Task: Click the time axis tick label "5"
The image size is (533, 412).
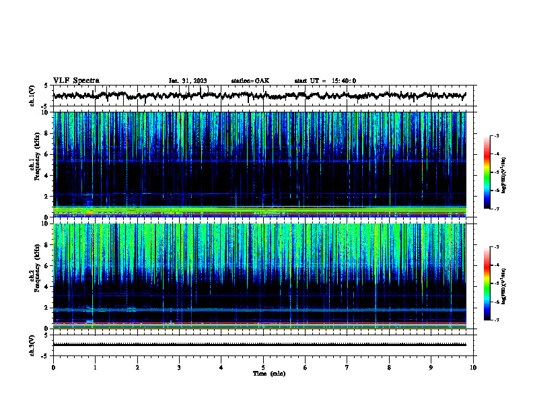Action: (263, 368)
